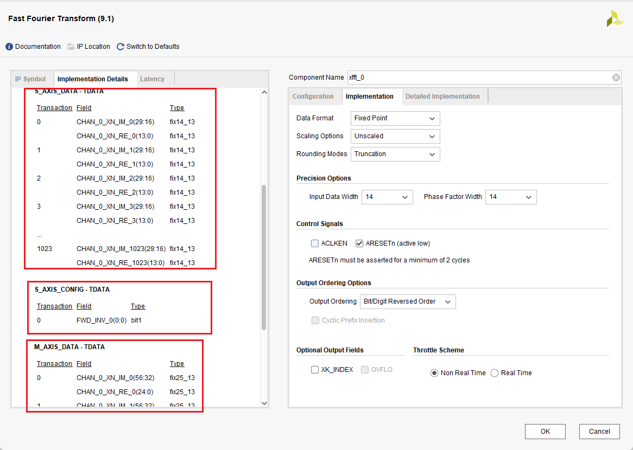
Task: Enable the XK_INDEX output field
Action: [315, 370]
